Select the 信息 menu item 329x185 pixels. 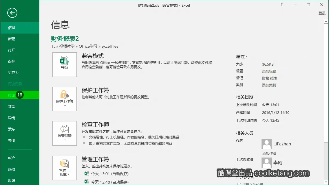click(x=20, y=28)
